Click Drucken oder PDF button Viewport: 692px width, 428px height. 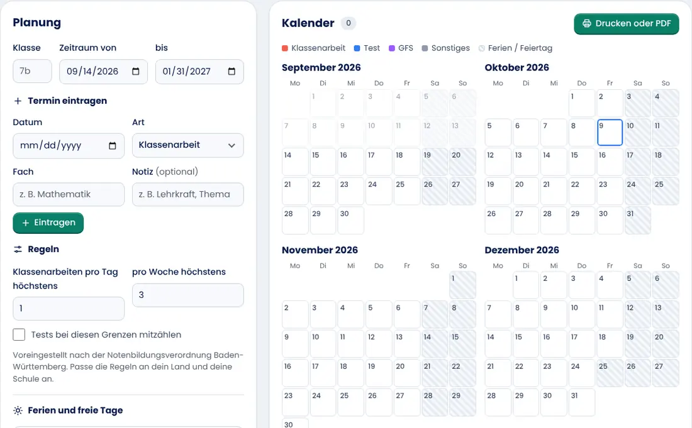(626, 24)
